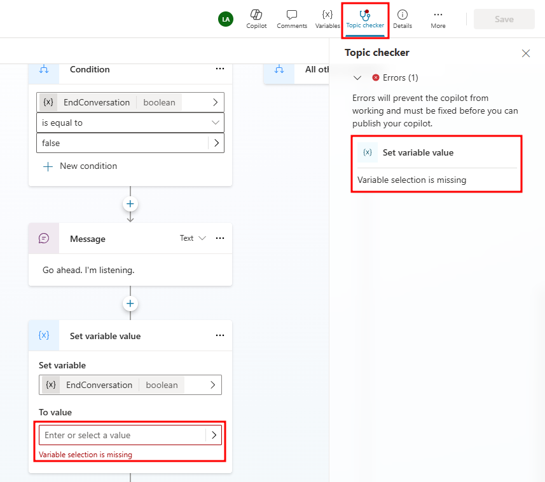Click the More ellipsis icon in the top toolbar
Screen dimensions: 545x482
[438, 15]
